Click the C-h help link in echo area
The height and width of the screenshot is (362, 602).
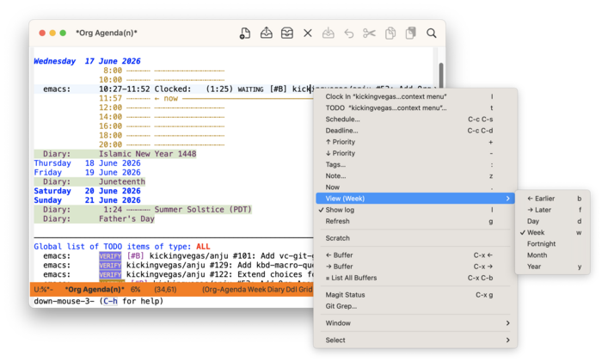tap(110, 301)
